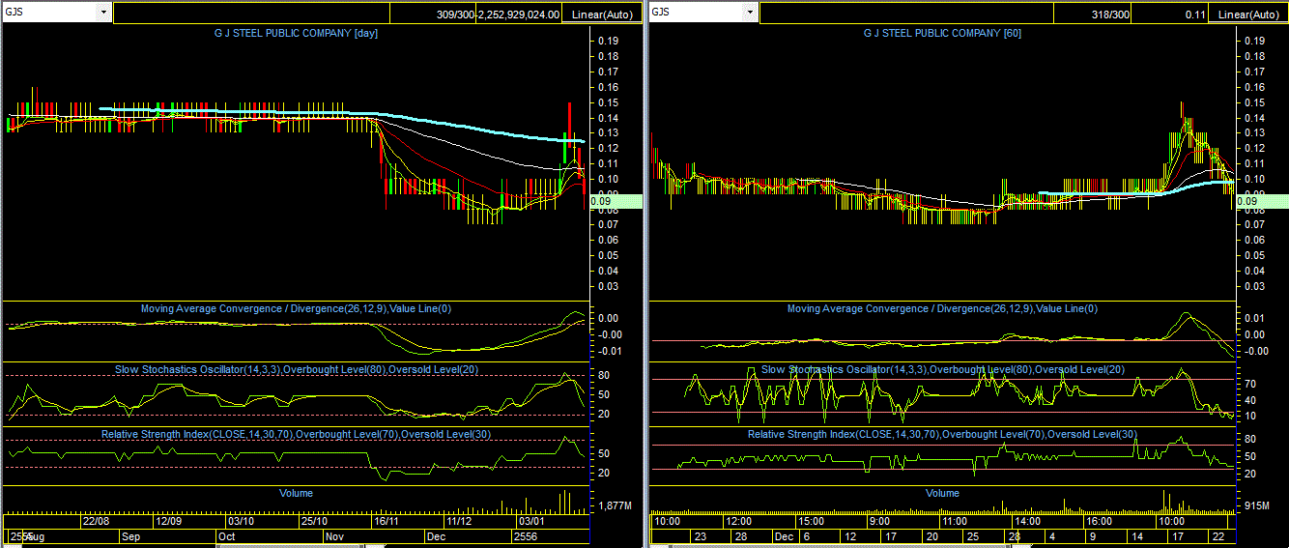
Task: Click the Dec label on 60-minute chart date row
Action: click(784, 535)
